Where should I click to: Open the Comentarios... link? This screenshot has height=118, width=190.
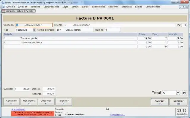click(117, 115)
